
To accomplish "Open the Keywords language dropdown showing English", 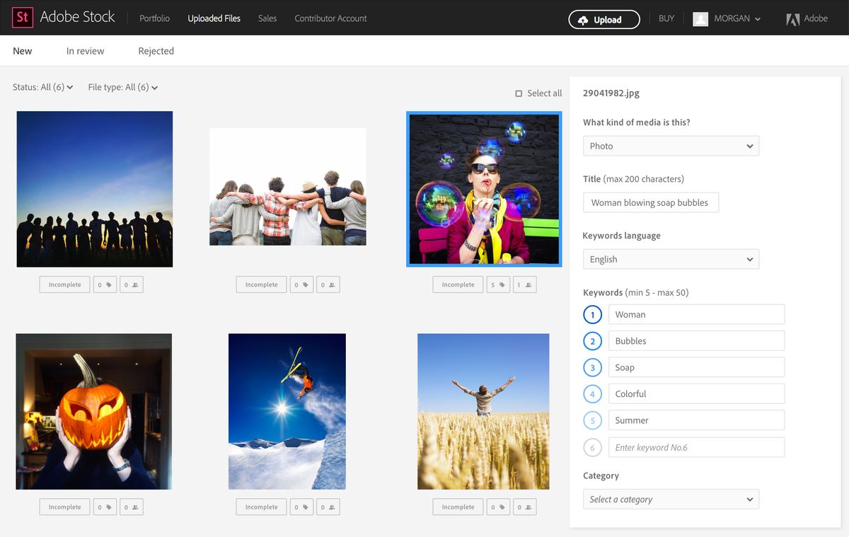I will point(670,259).
